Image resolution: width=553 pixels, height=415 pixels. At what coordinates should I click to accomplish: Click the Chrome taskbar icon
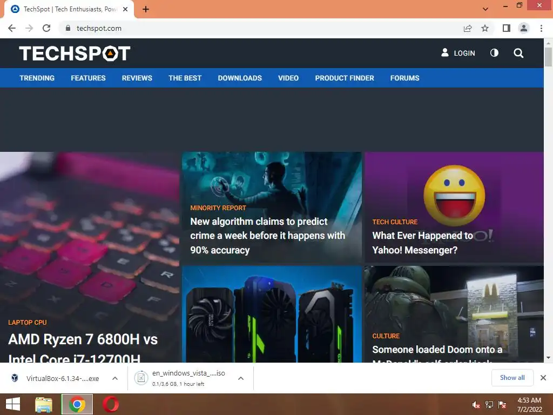(77, 404)
